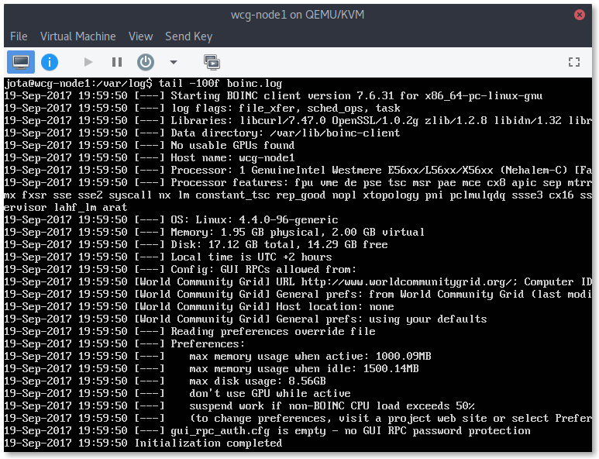This screenshot has width=599, height=459.
Task: Open the View menu
Action: 140,36
